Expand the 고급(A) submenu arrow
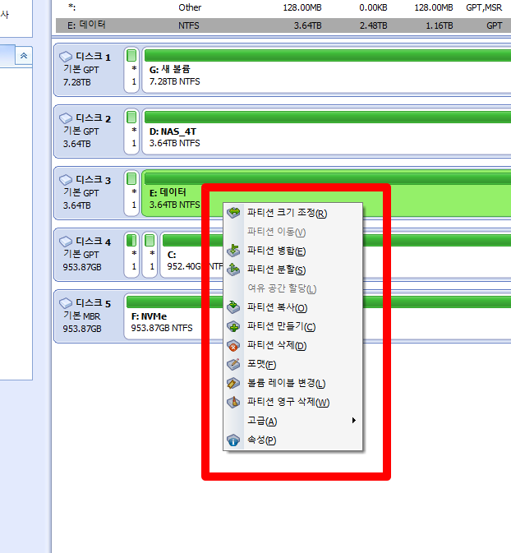The height and width of the screenshot is (553, 511). click(354, 421)
